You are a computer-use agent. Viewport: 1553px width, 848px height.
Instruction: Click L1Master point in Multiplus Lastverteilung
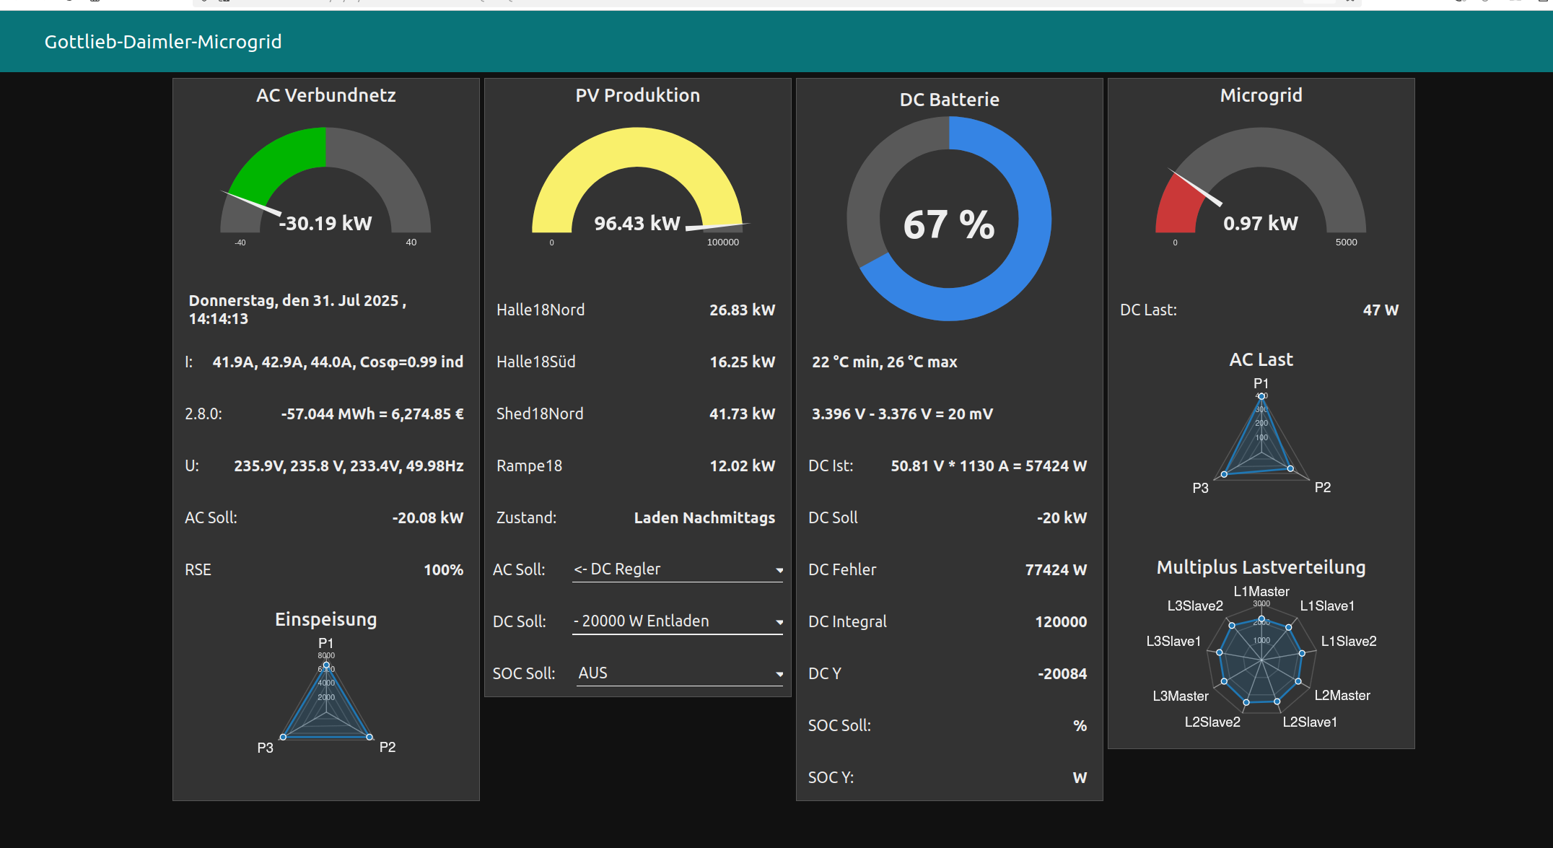coord(1261,619)
